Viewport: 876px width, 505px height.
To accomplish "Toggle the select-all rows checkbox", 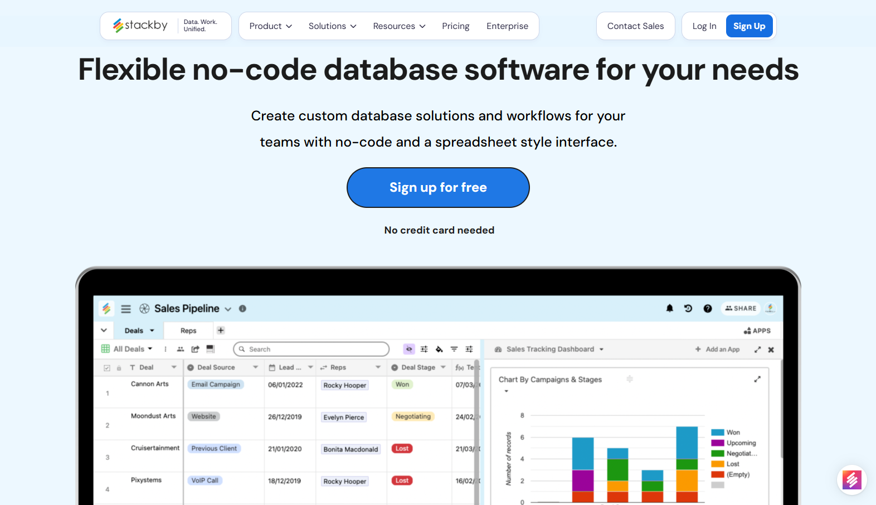I will (107, 368).
